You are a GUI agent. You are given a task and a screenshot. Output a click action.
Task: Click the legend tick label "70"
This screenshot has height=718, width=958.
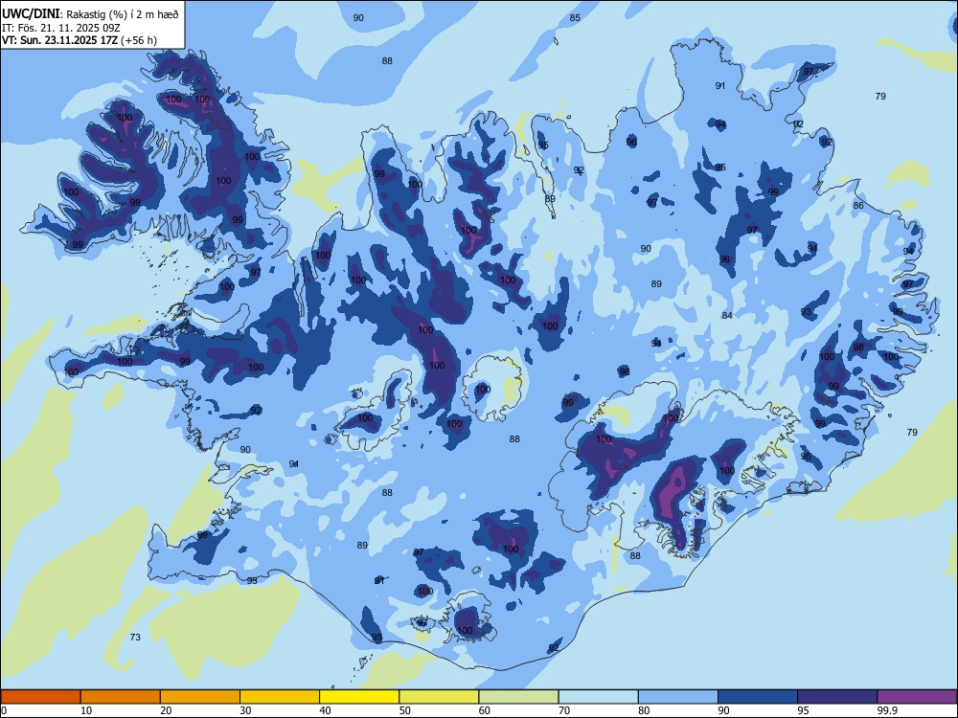[x=564, y=710]
